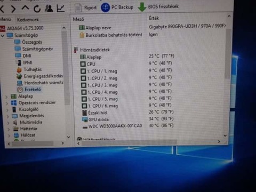256x192 pixels.
Task: Click the Windows logo icon beside Operációs rendszer
Action: click(x=14, y=103)
